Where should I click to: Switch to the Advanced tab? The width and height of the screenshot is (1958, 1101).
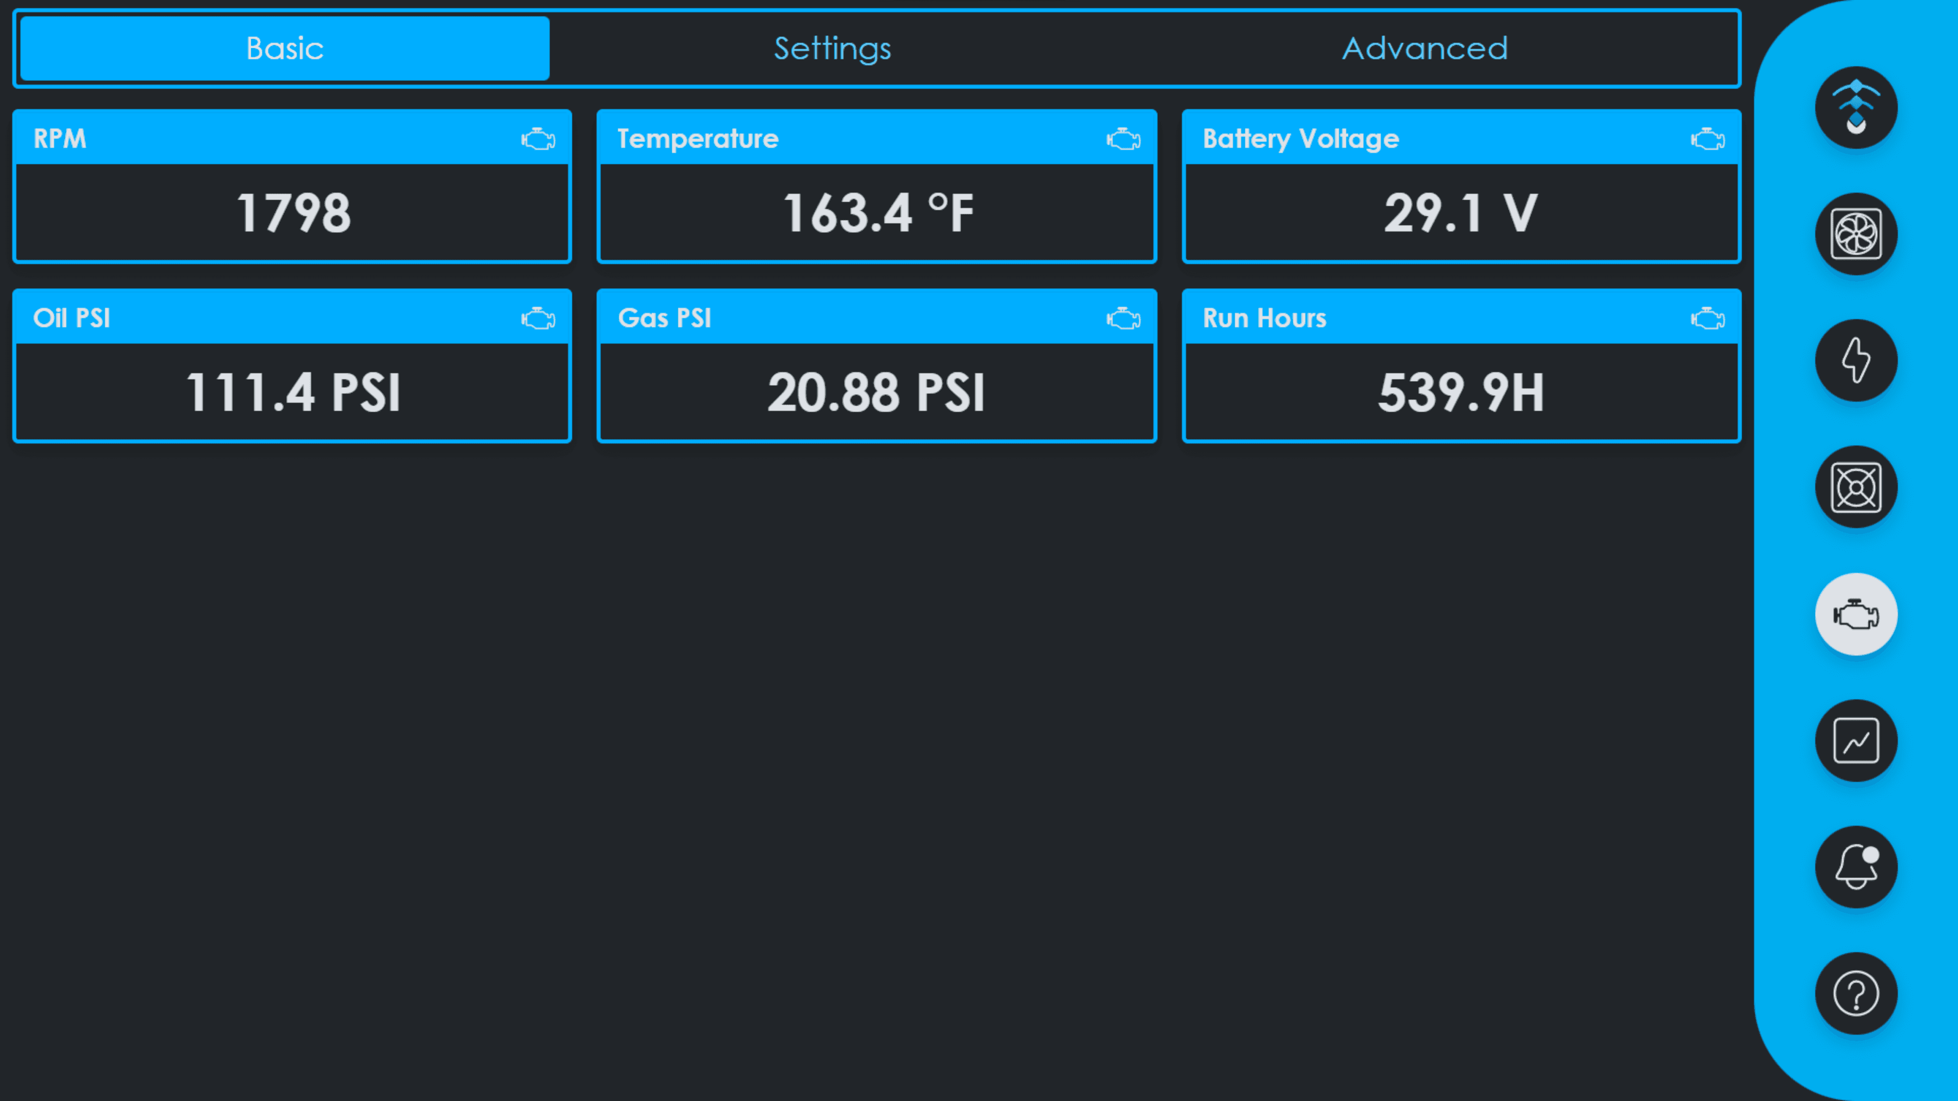click(1425, 48)
